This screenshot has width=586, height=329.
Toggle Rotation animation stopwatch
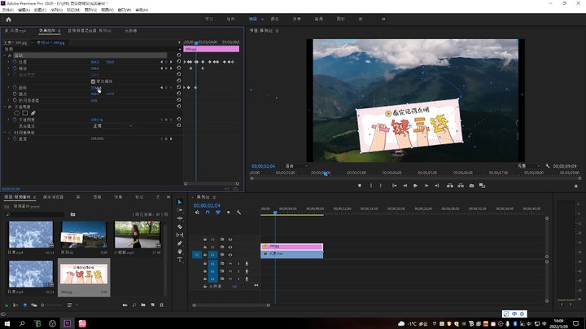click(15, 87)
